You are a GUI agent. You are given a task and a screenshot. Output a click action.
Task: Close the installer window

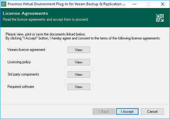163,4
